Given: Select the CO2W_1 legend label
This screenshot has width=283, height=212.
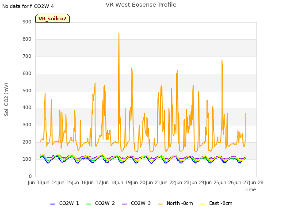Looking at the screenshot, I should pos(69,204).
